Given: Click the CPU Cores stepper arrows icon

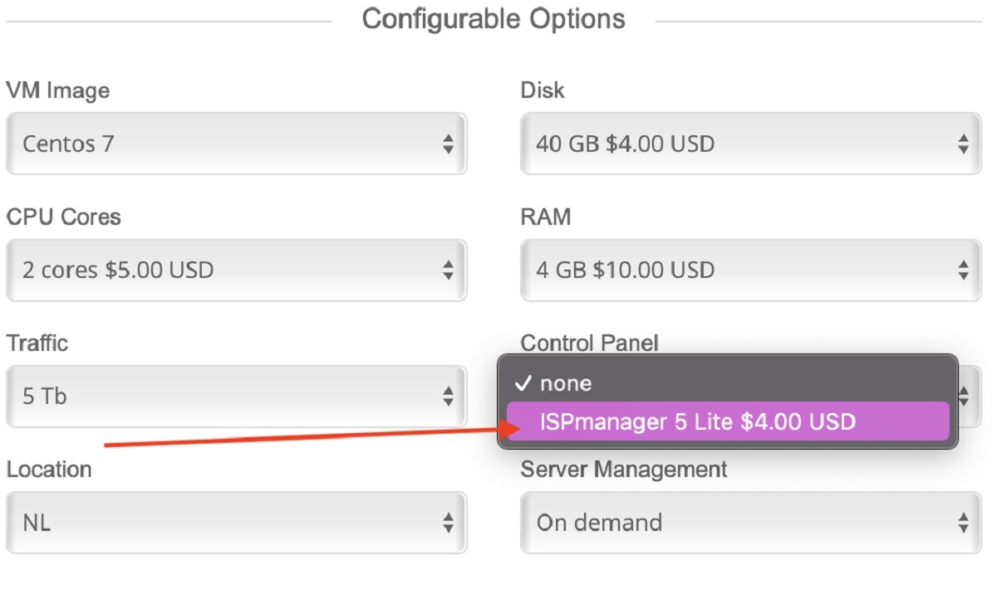Looking at the screenshot, I should [448, 270].
